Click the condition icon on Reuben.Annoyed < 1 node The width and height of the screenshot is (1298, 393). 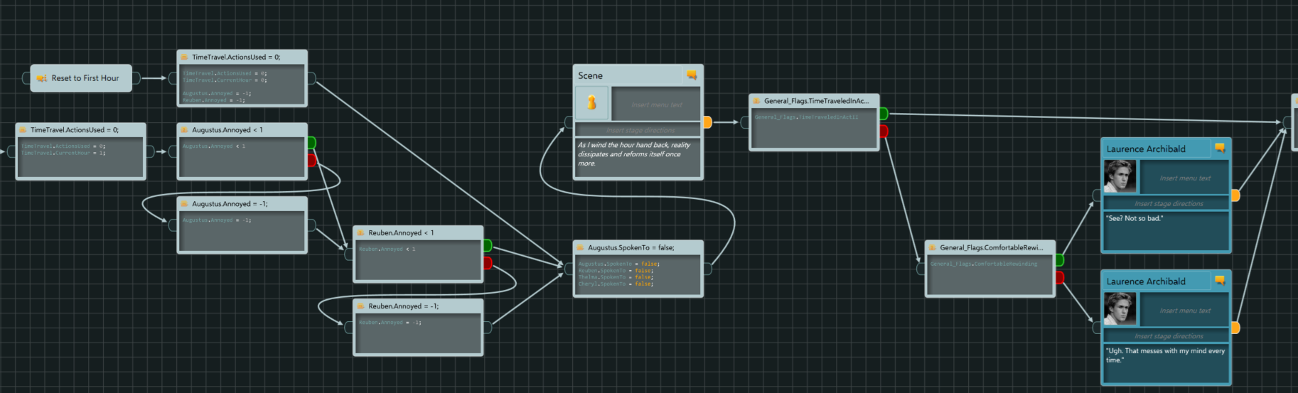point(360,233)
